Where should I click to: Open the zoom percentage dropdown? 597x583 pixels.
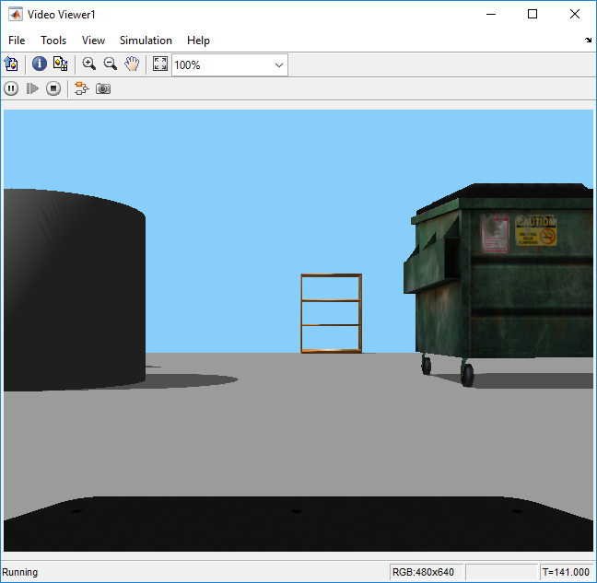278,65
